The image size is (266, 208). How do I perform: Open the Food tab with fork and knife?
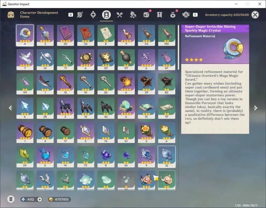click(120, 15)
